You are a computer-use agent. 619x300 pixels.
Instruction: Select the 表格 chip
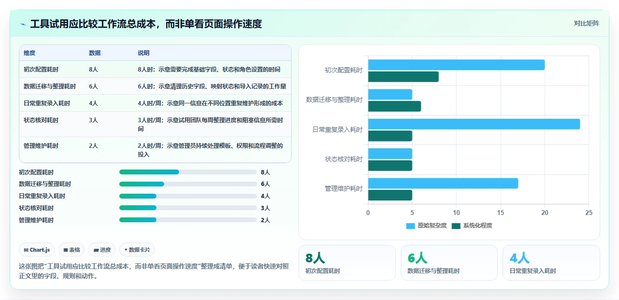(71, 250)
